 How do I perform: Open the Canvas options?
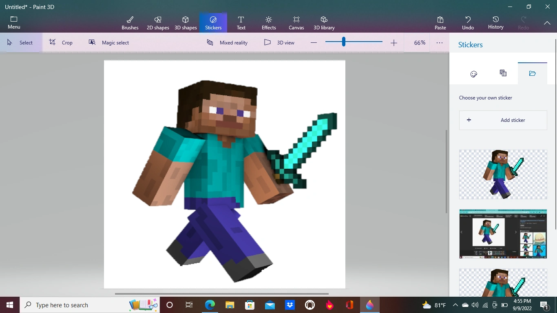[296, 22]
